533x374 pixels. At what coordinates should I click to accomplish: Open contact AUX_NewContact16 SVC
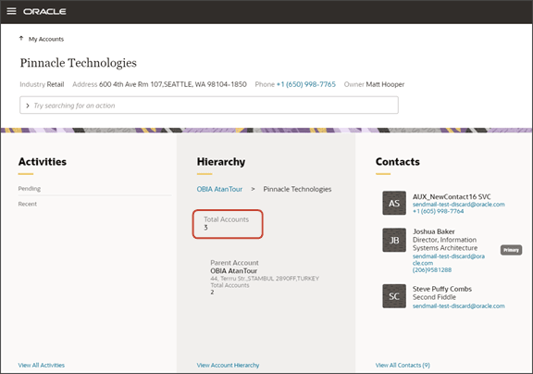tap(452, 196)
